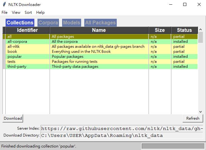Minimize the NLTK Downloader window
This screenshot has width=206, height=150.
point(171,4)
